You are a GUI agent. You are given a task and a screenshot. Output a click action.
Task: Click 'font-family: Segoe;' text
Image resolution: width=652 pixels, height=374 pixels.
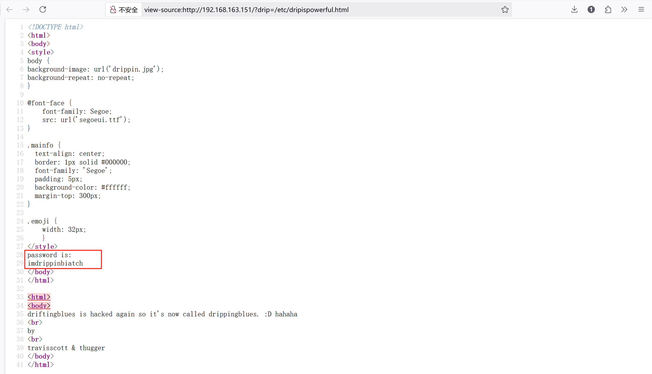[x=77, y=111]
